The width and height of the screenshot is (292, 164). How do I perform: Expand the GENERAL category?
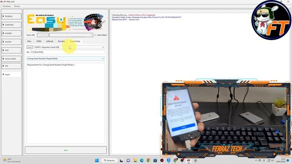[11, 16]
